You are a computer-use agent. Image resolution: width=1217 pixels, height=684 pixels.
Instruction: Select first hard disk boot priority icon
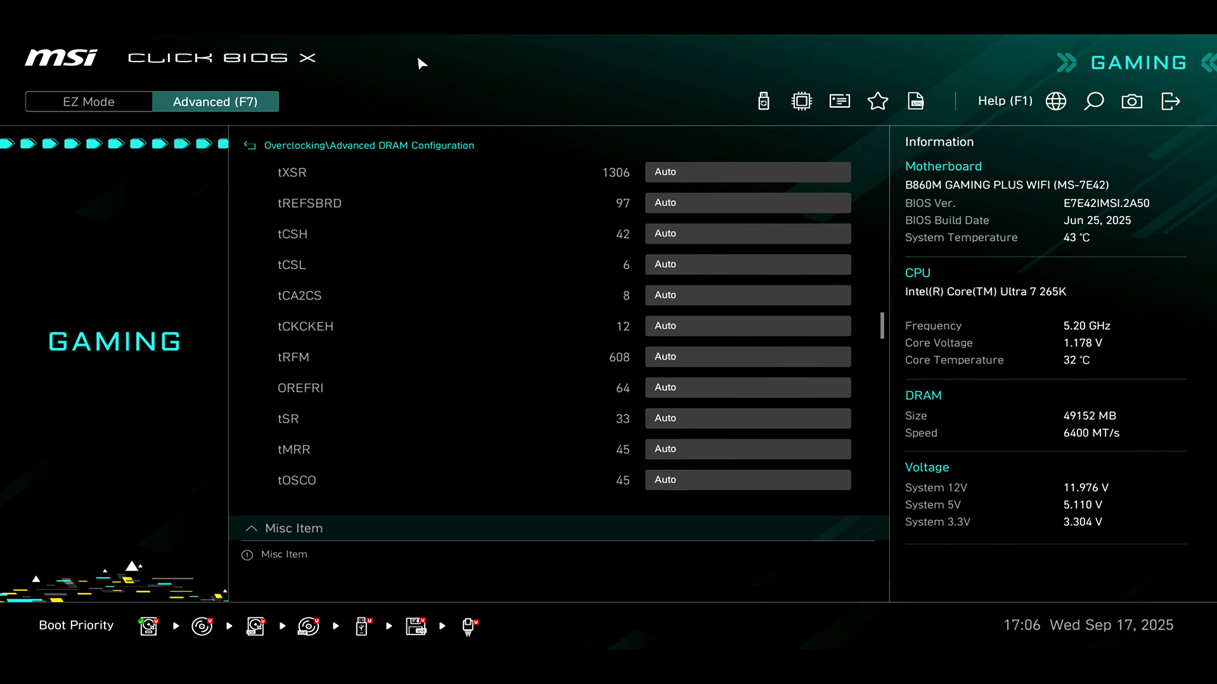[148, 626]
